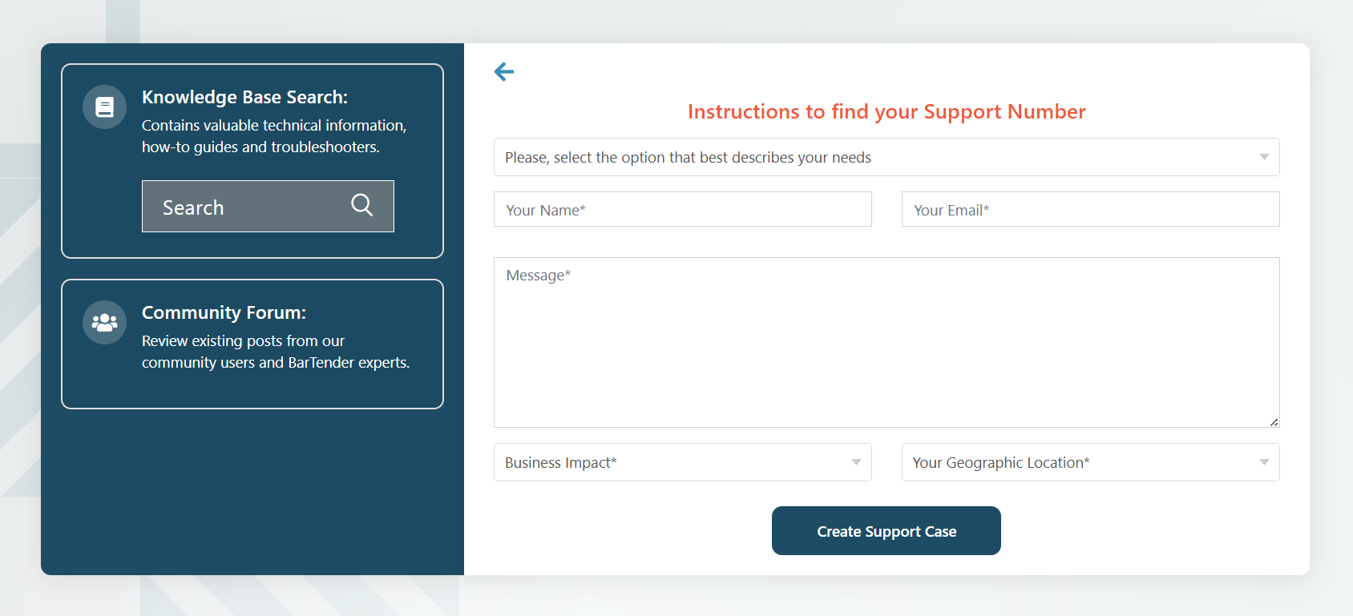This screenshot has width=1353, height=616.
Task: Click the Geographic Location dropdown arrow
Action: 1264,462
